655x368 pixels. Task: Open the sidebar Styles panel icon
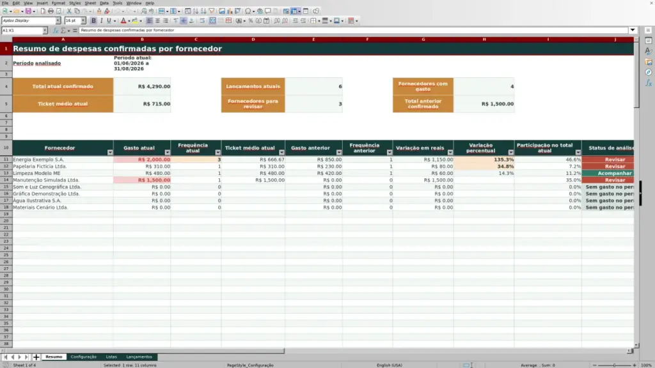pyautogui.click(x=649, y=51)
